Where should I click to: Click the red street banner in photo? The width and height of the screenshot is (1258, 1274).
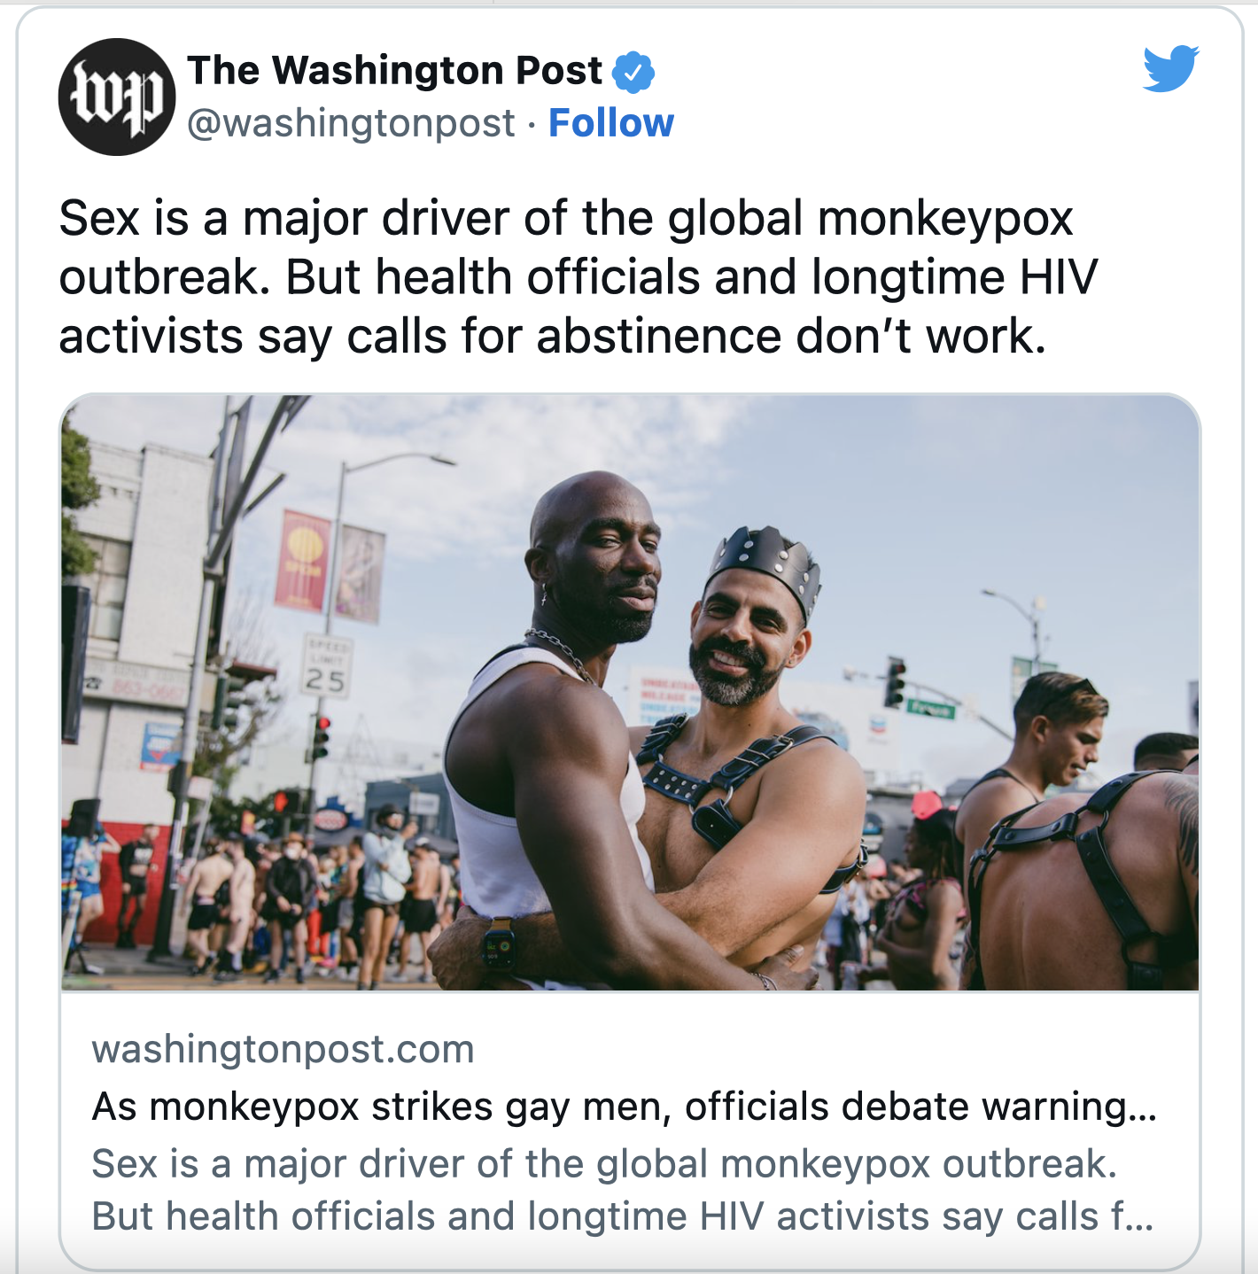click(x=303, y=562)
